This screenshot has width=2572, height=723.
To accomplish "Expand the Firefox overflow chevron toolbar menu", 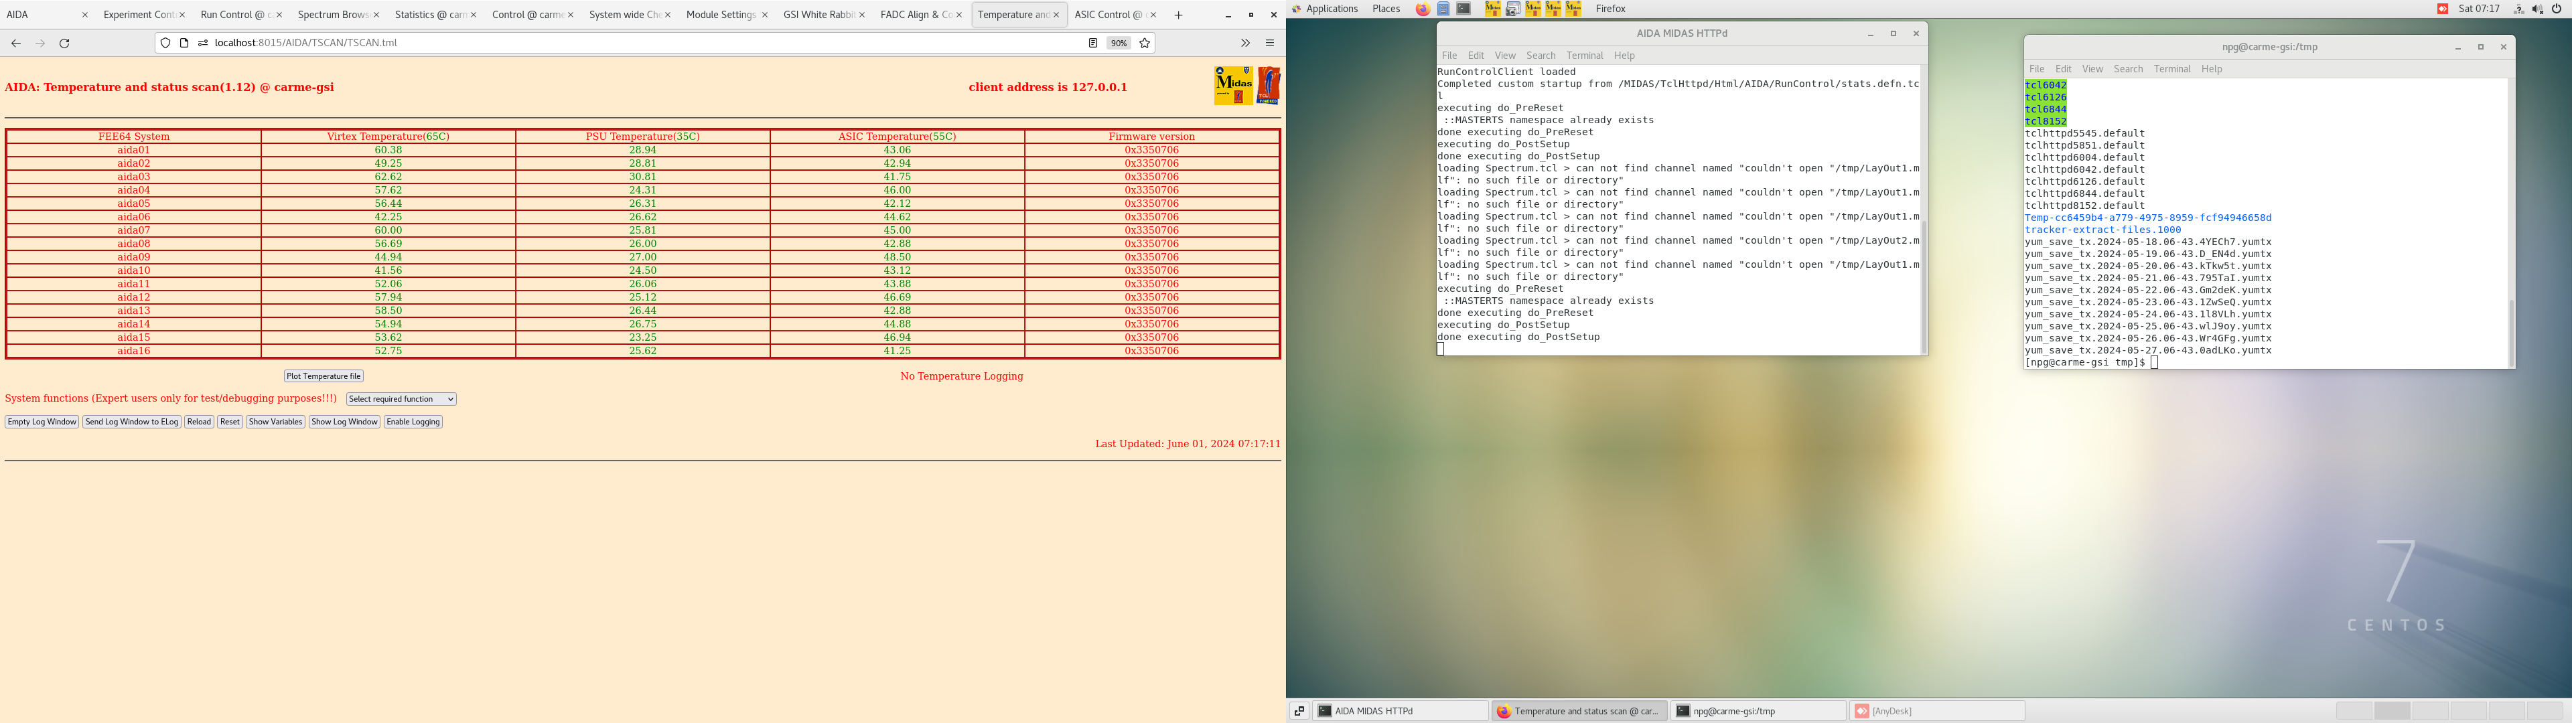I will click(x=1245, y=43).
